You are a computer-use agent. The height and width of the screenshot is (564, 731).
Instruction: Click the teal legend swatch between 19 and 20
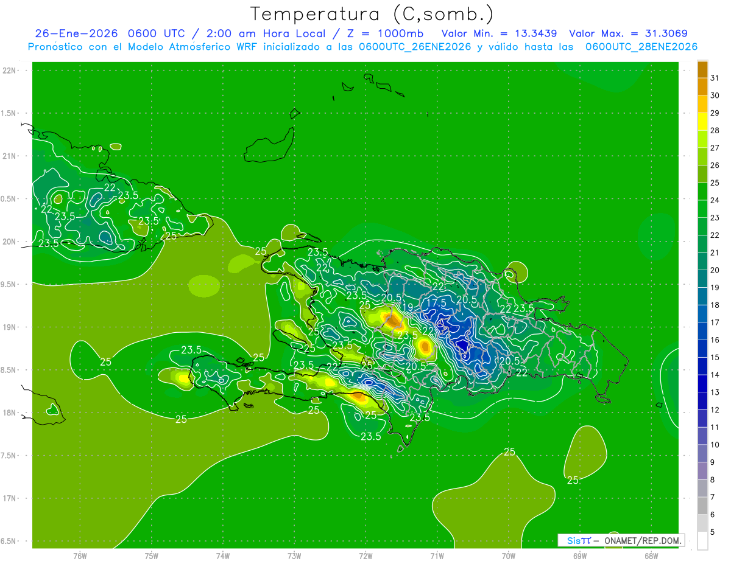(702, 279)
